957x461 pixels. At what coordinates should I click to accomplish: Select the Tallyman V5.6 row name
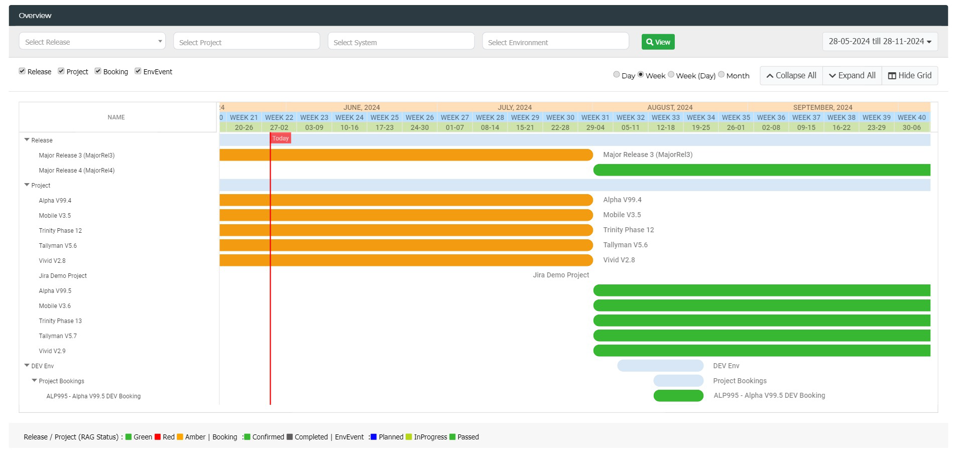pyautogui.click(x=58, y=246)
